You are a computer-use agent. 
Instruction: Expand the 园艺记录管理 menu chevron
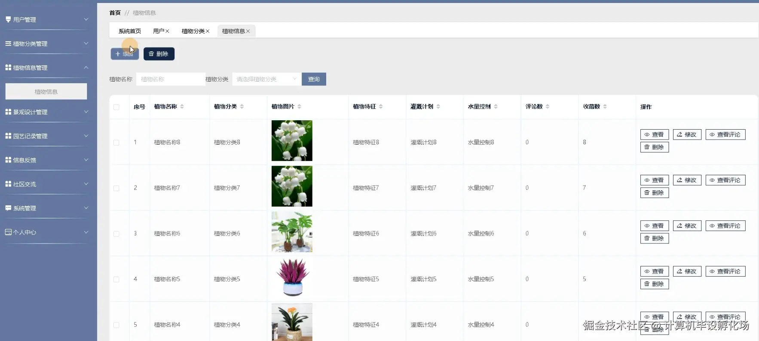[x=86, y=136]
